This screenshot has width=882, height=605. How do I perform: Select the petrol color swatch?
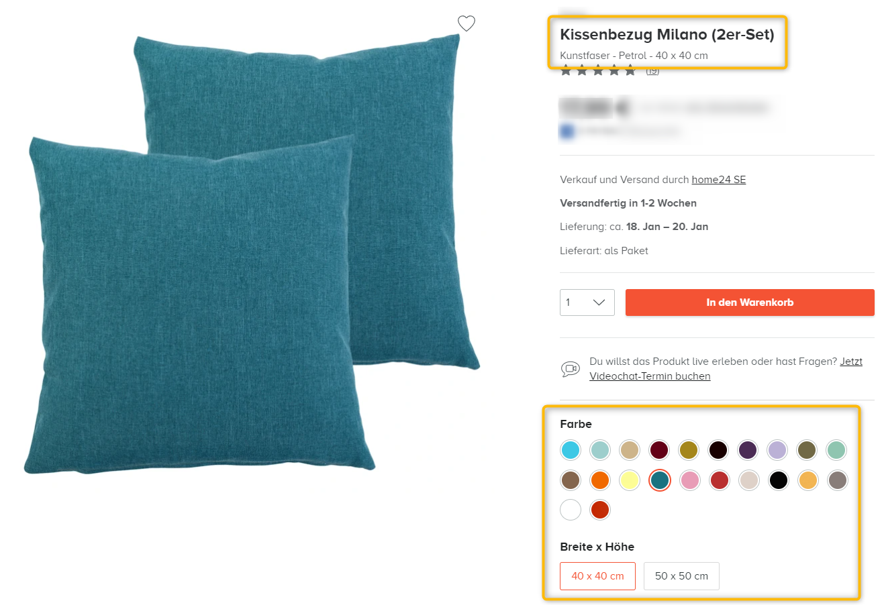click(x=660, y=480)
